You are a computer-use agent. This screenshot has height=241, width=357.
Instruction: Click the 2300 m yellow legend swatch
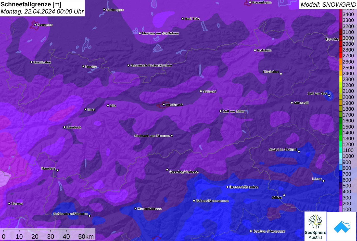(341, 79)
